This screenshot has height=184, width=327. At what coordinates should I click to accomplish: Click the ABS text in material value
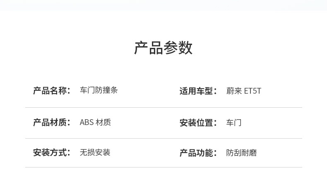pos(87,123)
